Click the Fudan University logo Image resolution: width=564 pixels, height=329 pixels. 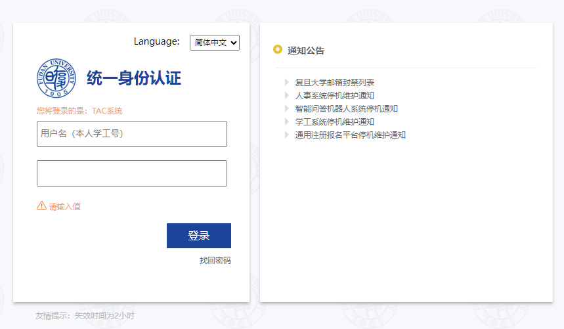point(56,78)
